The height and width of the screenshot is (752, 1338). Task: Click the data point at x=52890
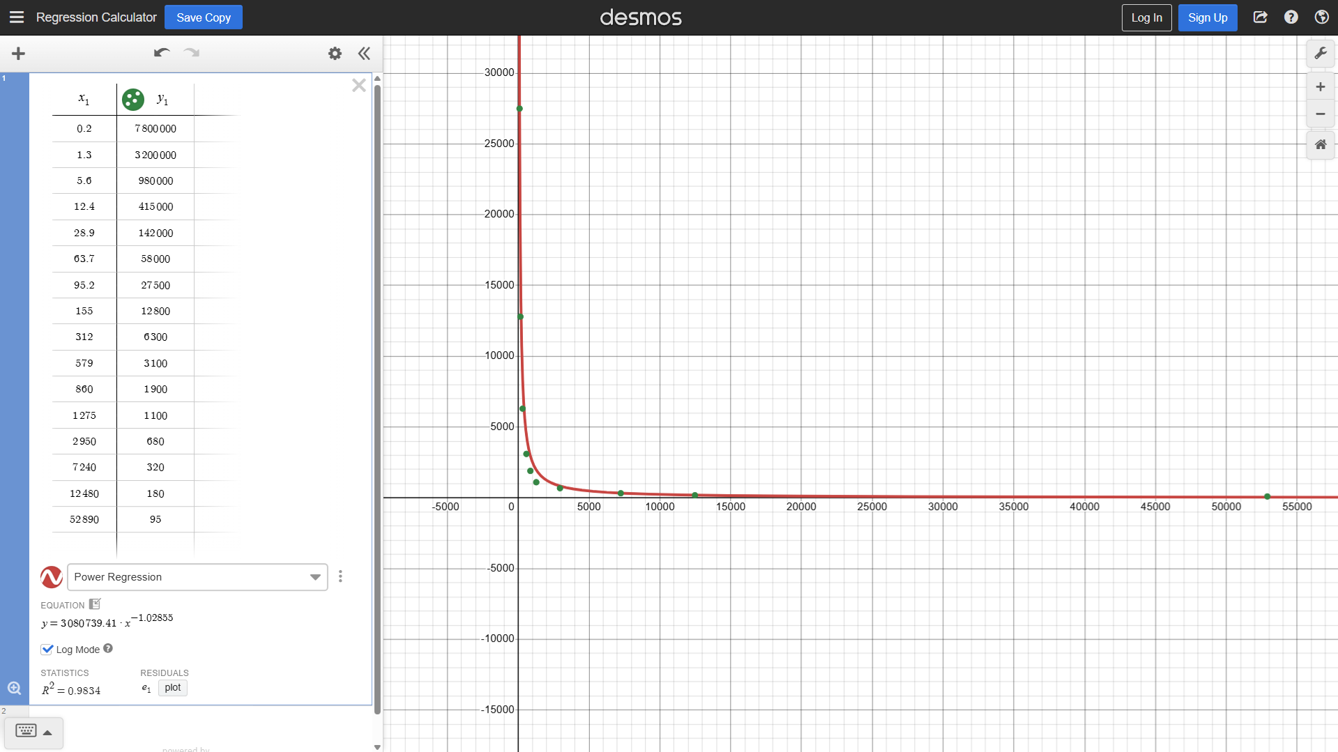(x=1267, y=496)
